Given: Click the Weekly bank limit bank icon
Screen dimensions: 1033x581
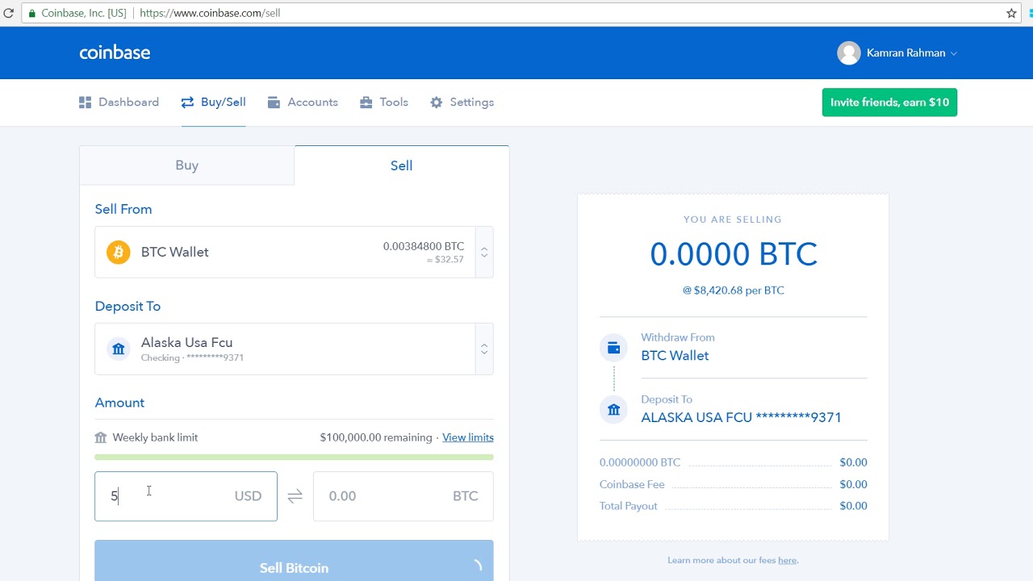Looking at the screenshot, I should coord(101,437).
